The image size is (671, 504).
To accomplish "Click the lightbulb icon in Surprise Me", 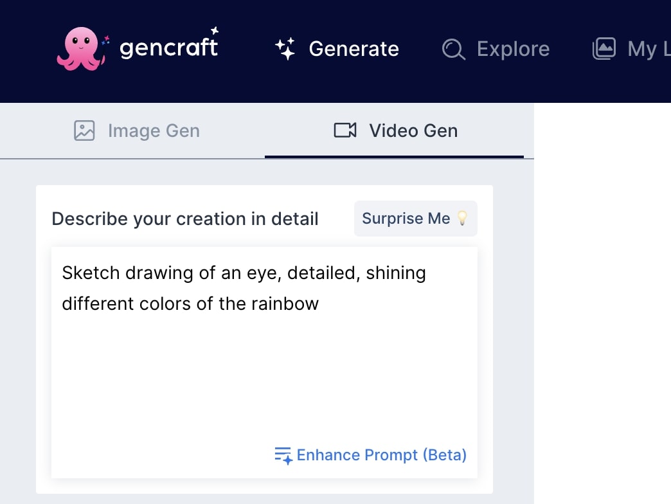I will 463,219.
